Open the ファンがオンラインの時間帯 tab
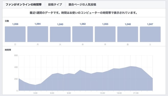 coord(23,5)
